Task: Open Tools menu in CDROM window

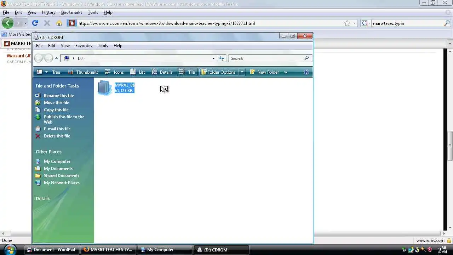Action: pos(103,46)
